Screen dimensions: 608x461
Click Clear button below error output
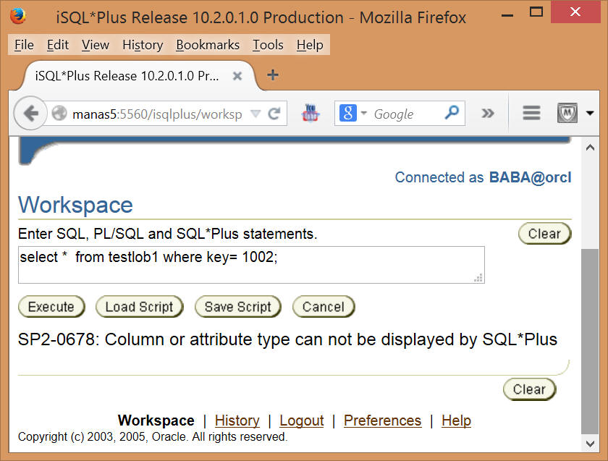tap(529, 389)
